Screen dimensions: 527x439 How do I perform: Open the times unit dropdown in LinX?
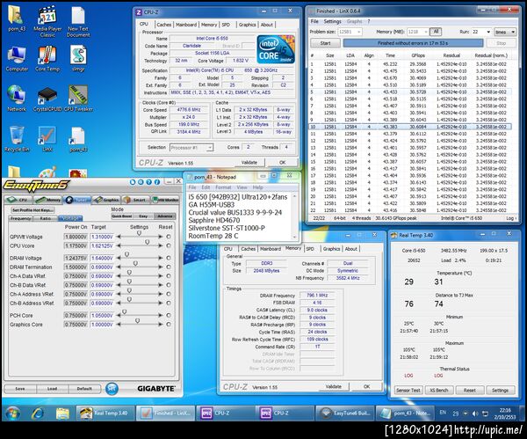pyautogui.click(x=505, y=32)
